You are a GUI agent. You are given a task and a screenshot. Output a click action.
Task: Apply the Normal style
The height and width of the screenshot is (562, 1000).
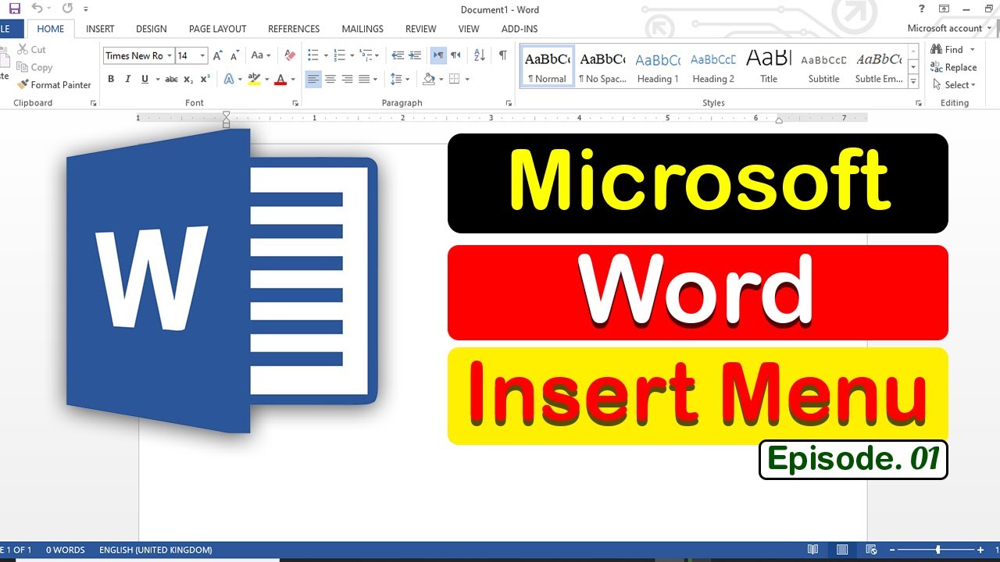tap(547, 66)
